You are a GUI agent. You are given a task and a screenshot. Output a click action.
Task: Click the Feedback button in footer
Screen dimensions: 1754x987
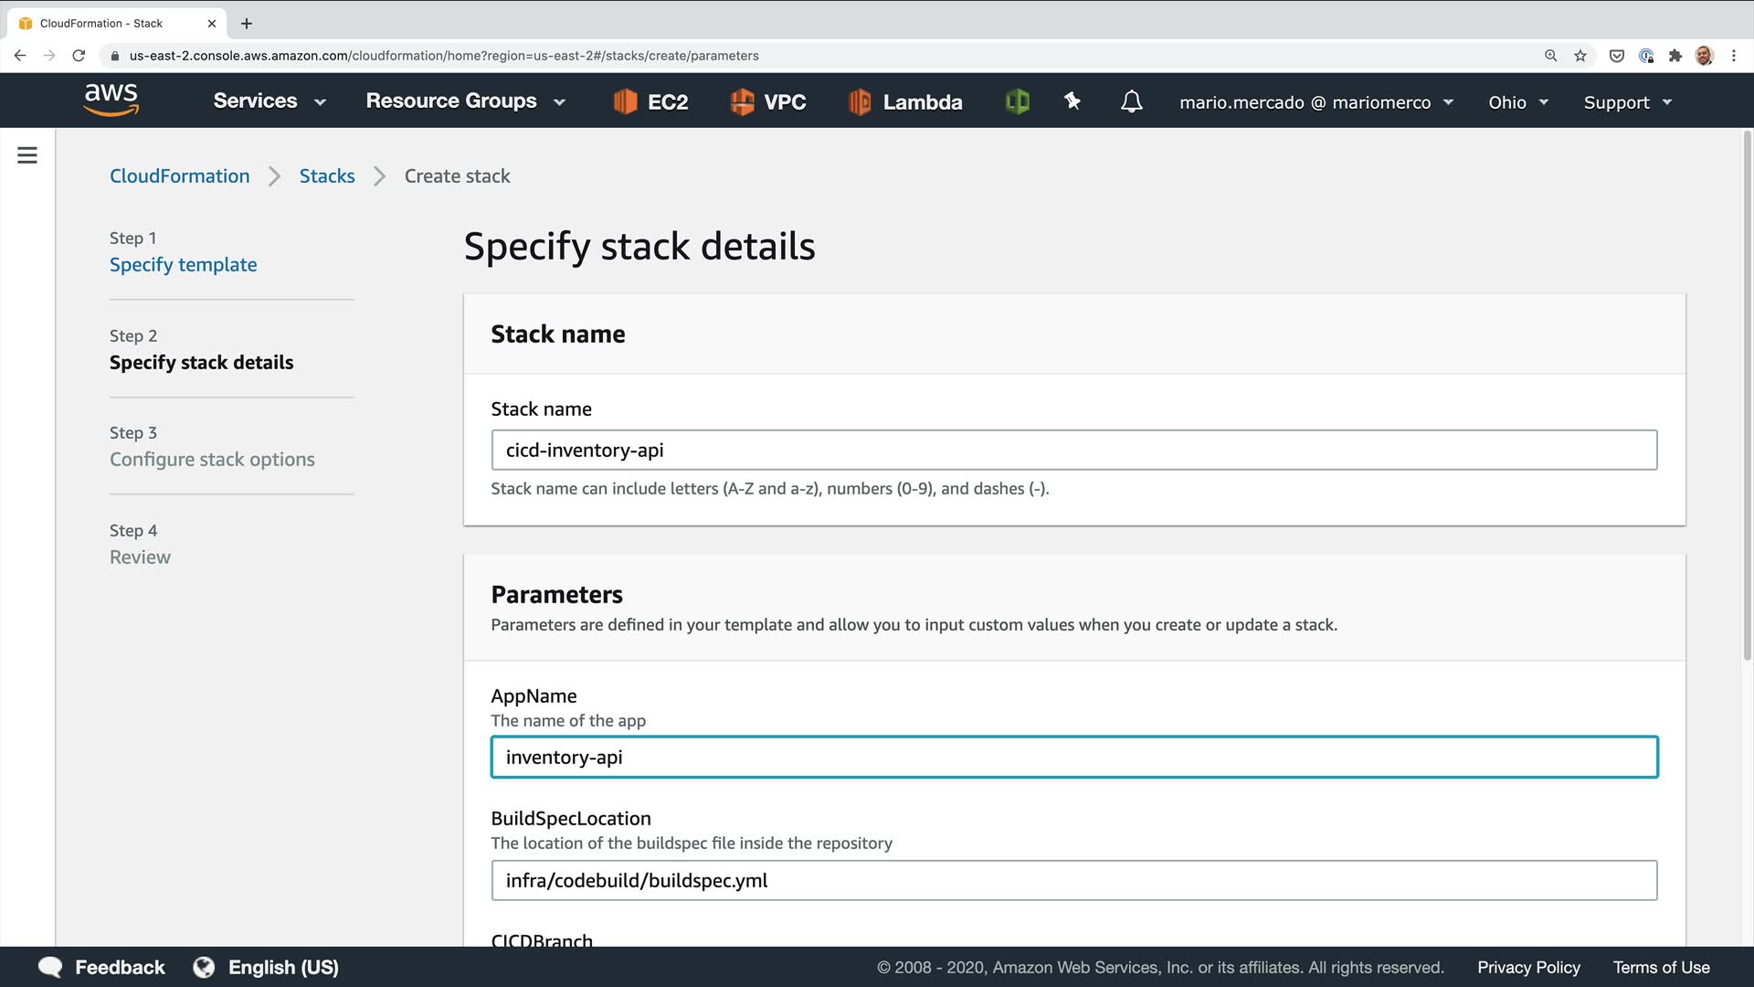(101, 967)
